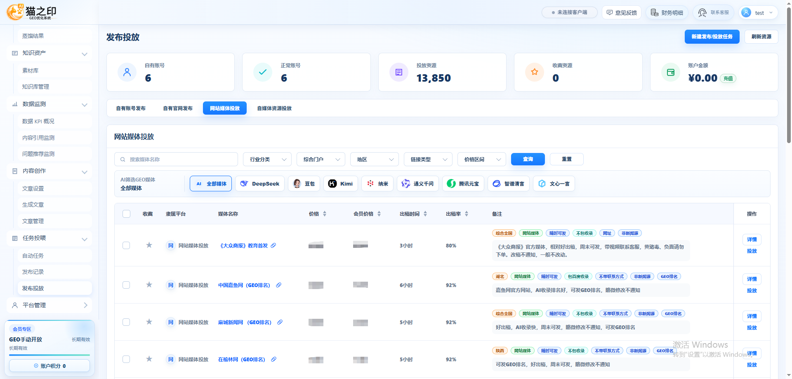This screenshot has width=792, height=379.
Task: Choose the 豆包 AI media filter
Action: (x=304, y=184)
